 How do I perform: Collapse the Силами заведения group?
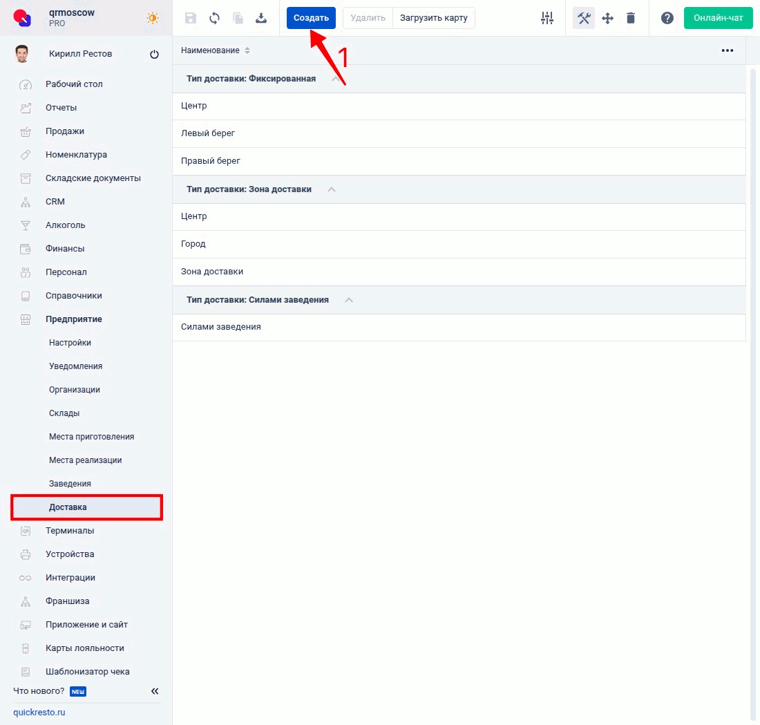tap(348, 300)
